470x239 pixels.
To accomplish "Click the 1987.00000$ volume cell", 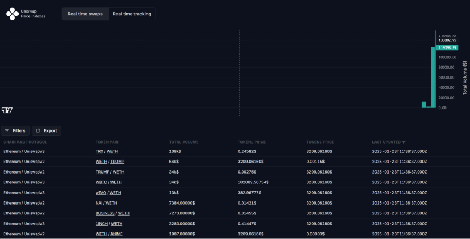I will pyautogui.click(x=182, y=234).
